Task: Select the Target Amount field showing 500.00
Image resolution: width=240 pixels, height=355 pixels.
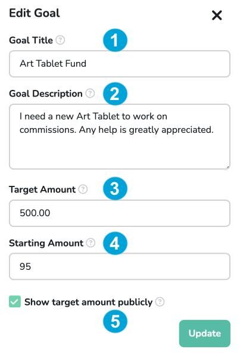Action: coord(120,213)
